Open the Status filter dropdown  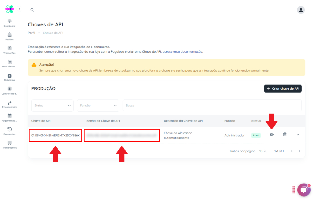coord(52,106)
